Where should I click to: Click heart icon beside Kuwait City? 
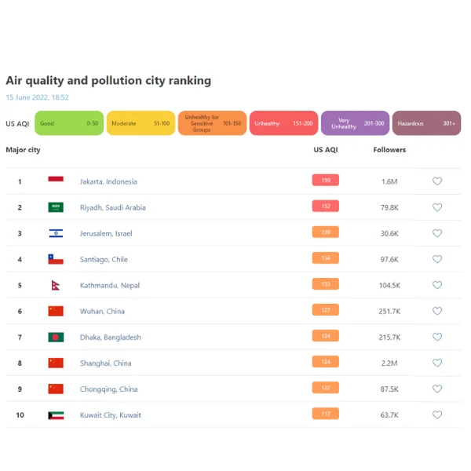pos(437,414)
